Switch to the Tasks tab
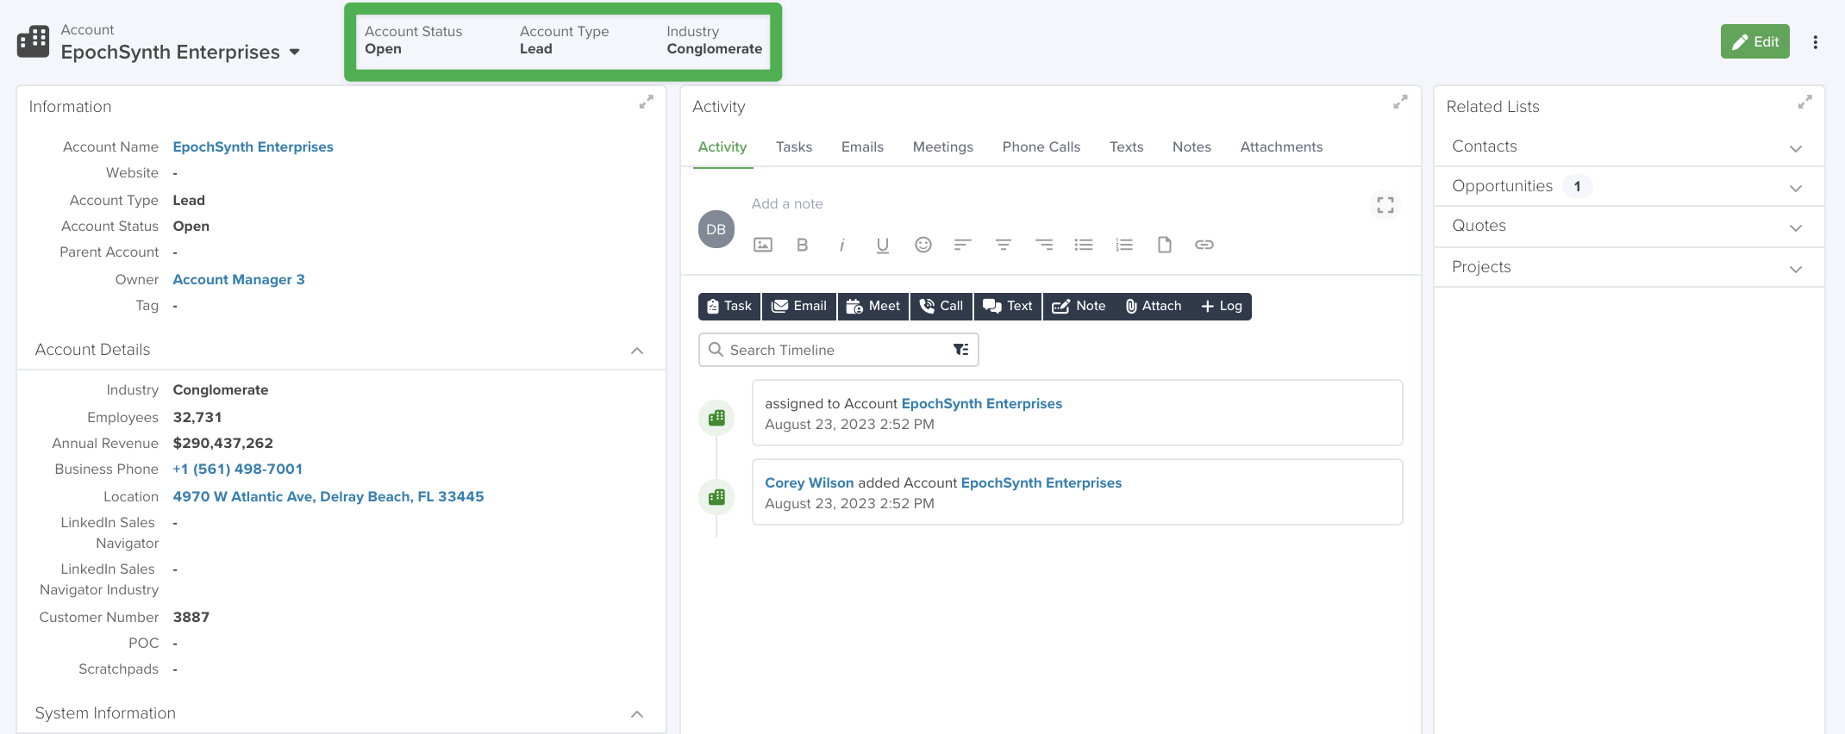1845x734 pixels. 794,147
